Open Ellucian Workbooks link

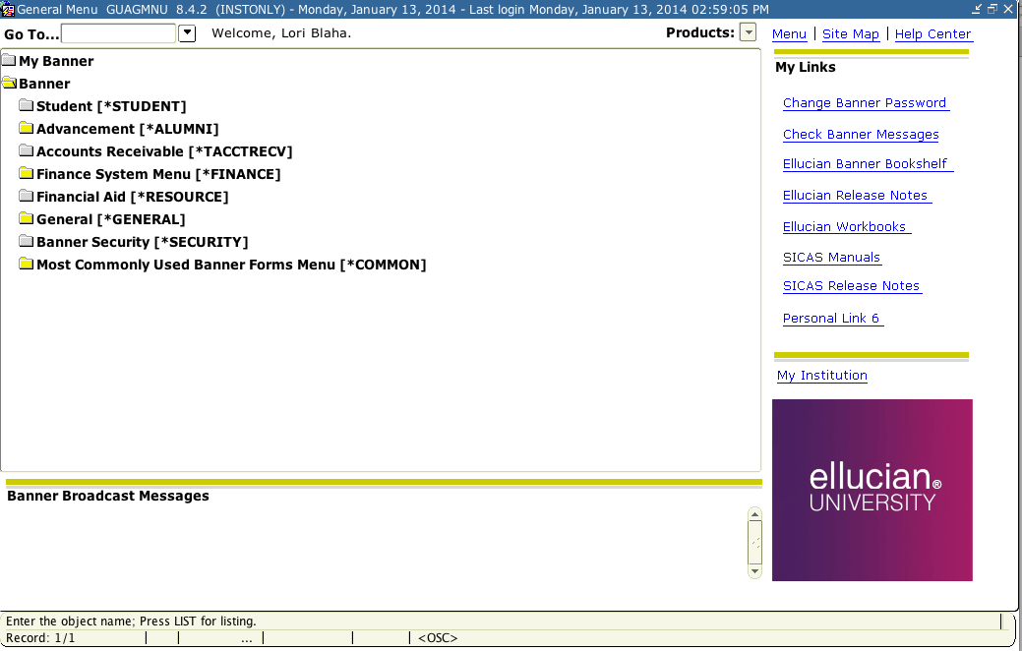(845, 227)
